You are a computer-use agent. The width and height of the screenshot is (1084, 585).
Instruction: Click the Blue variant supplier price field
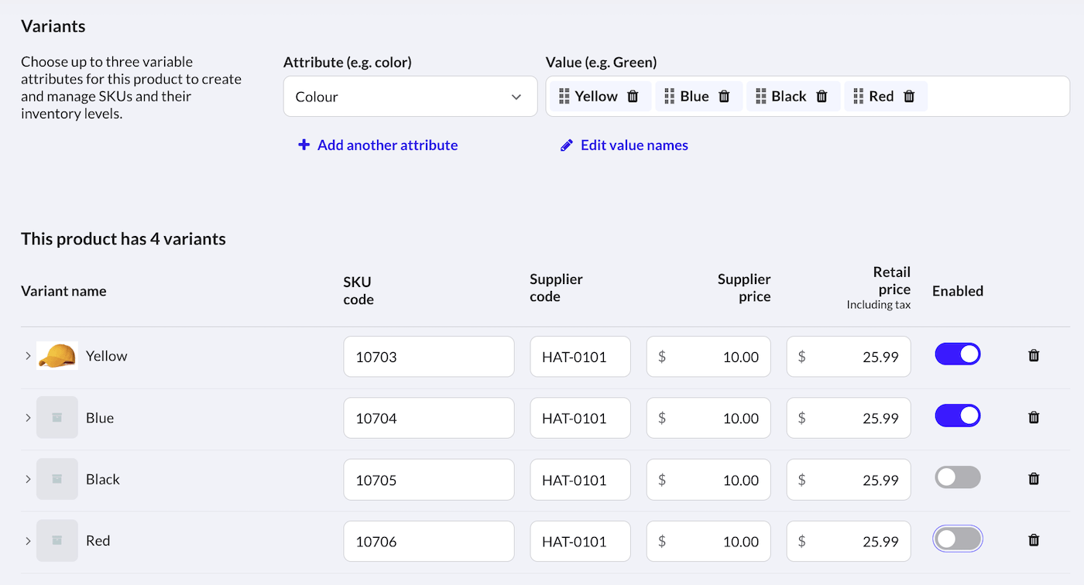708,418
